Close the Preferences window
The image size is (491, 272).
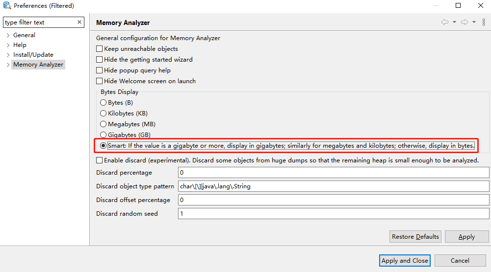click(x=481, y=5)
